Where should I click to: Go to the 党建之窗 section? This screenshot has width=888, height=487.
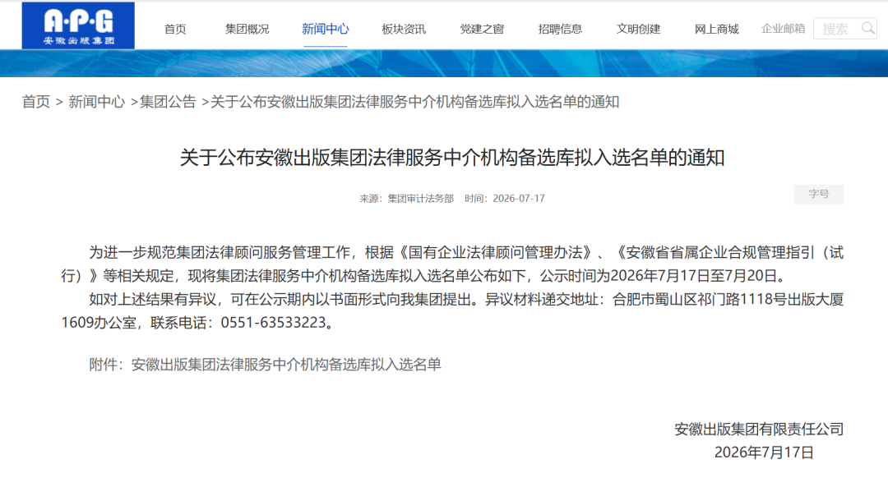[x=481, y=29]
